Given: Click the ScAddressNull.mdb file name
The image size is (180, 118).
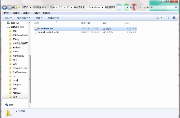Looking at the screenshot, I should coord(48,32).
